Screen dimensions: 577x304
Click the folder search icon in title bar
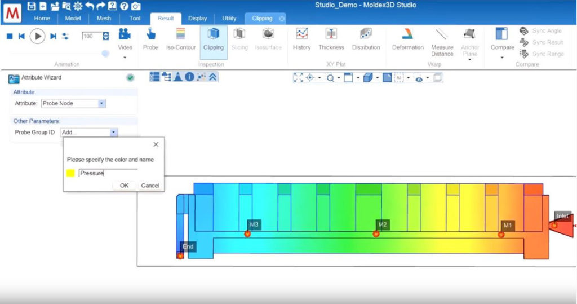pyautogui.click(x=66, y=6)
